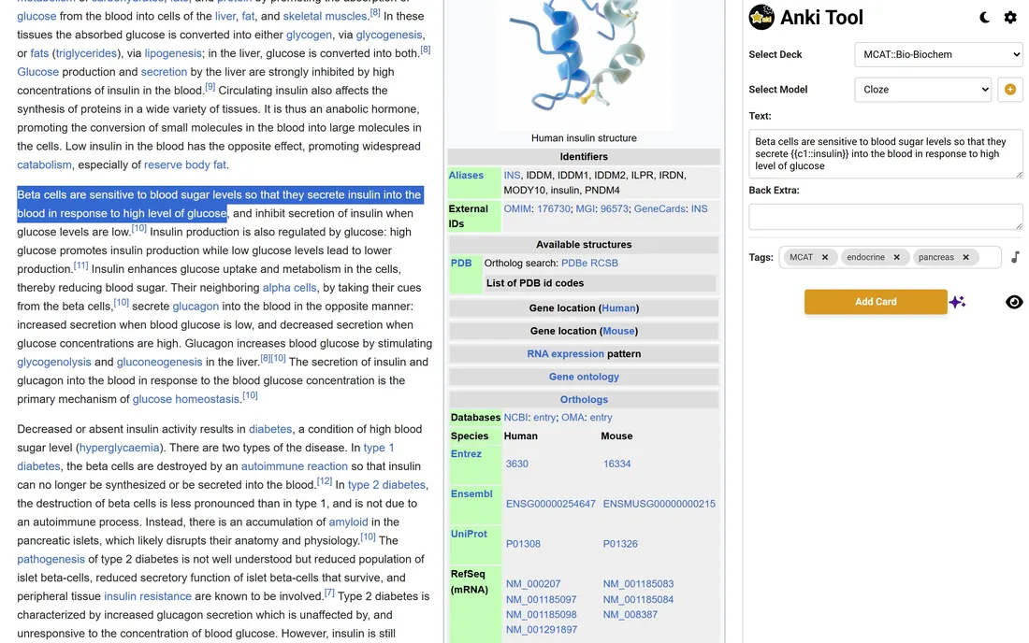The width and height of the screenshot is (1029, 643).
Task: Click the music note icon next to tags
Action: tap(1015, 257)
